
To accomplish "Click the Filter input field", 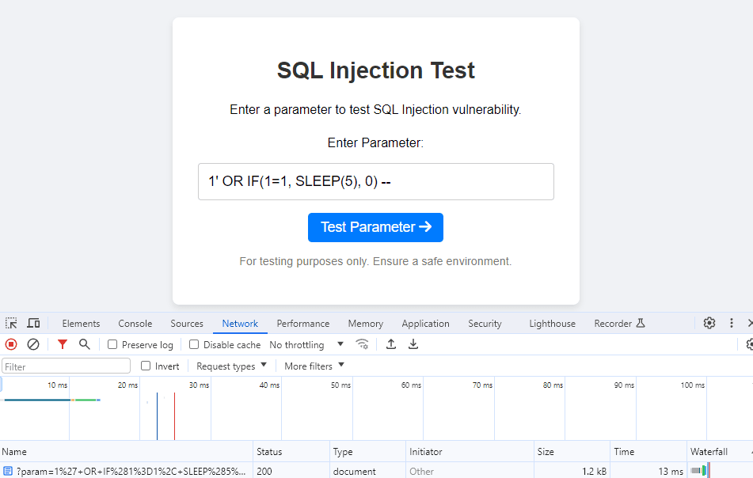I will coord(66,366).
